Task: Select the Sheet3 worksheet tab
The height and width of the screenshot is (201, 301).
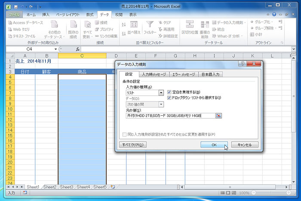Action: coord(66,187)
